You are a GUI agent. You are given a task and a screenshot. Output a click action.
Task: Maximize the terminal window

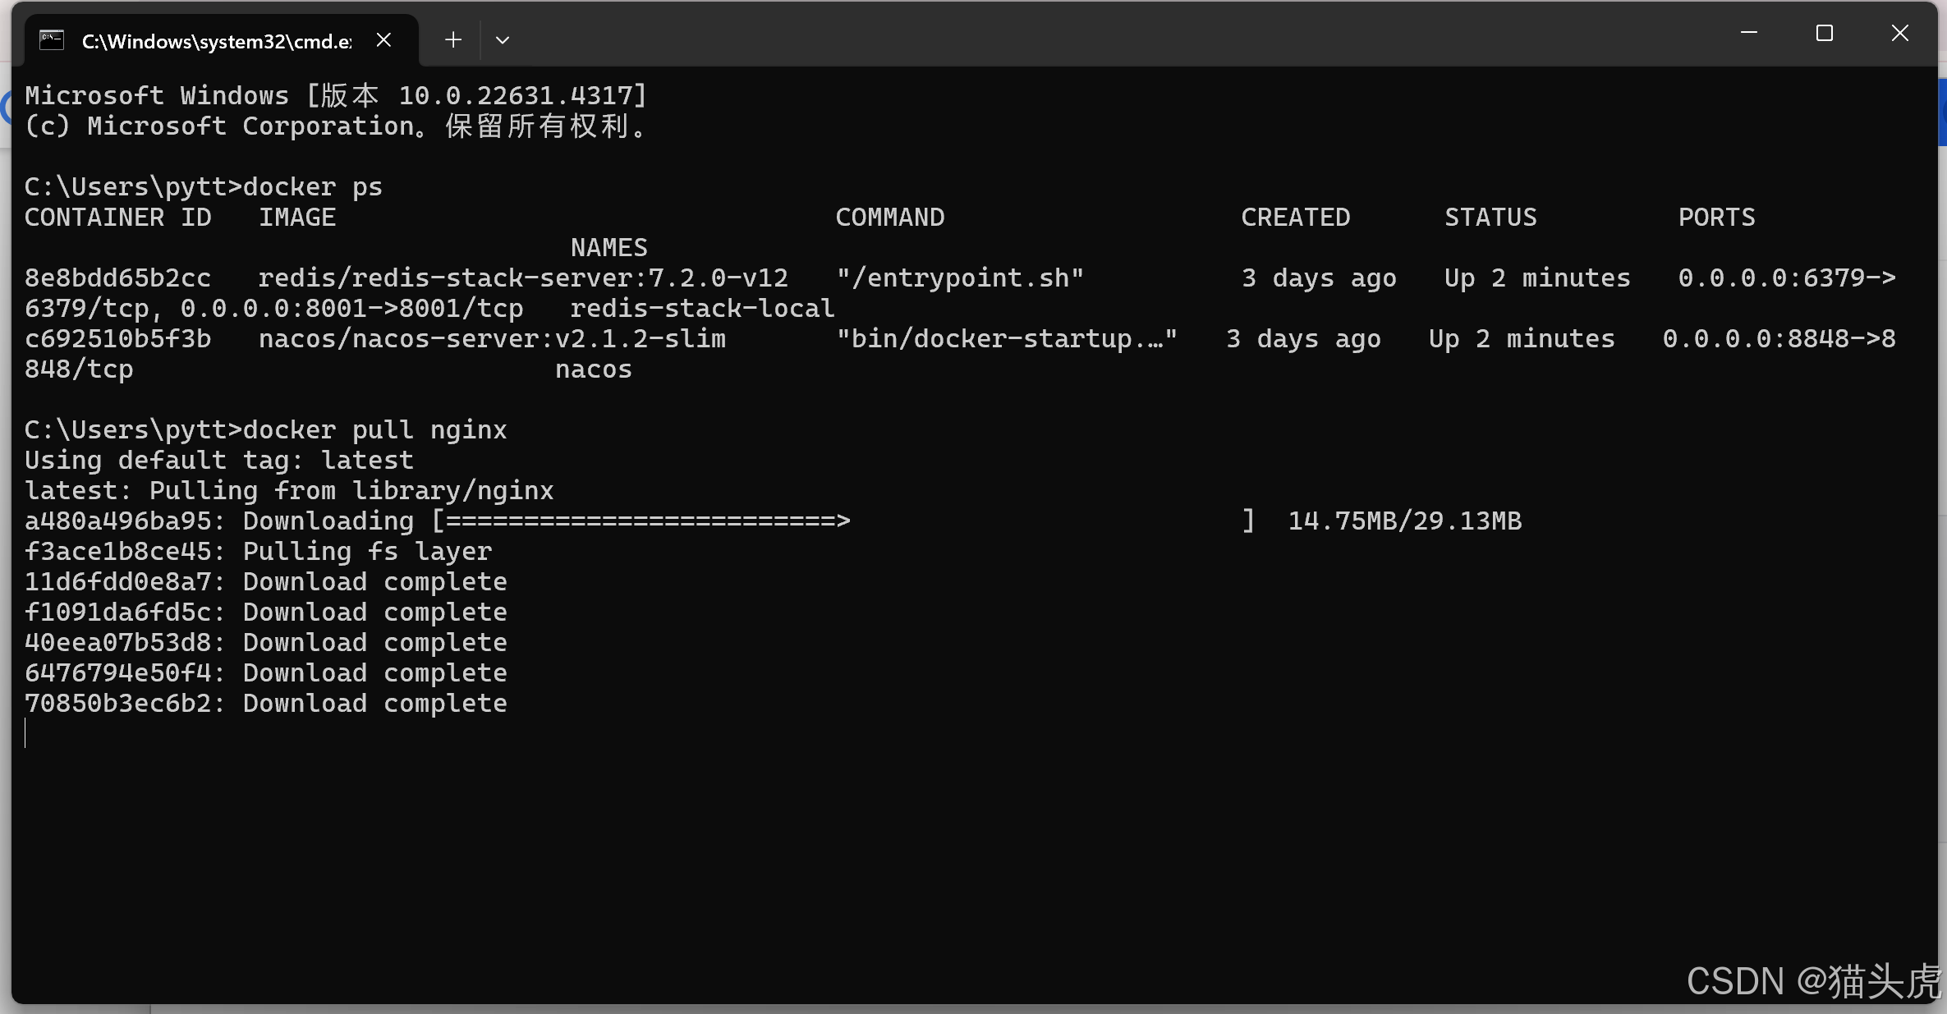coord(1825,33)
